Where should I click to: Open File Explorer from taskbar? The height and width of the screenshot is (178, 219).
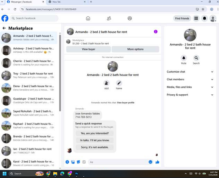click(x=55, y=174)
